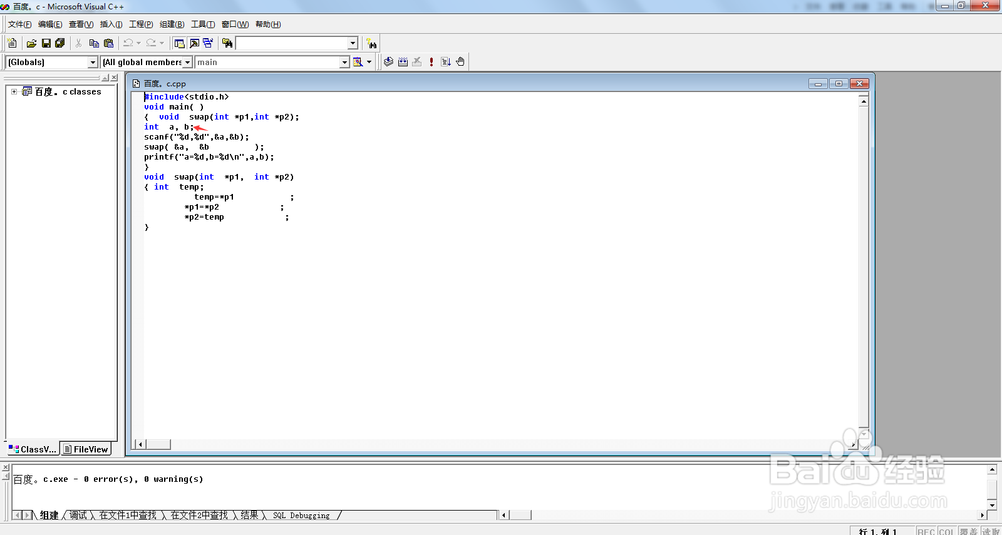
Task: Click the #include<stdio.h> code line
Action: (x=187, y=97)
